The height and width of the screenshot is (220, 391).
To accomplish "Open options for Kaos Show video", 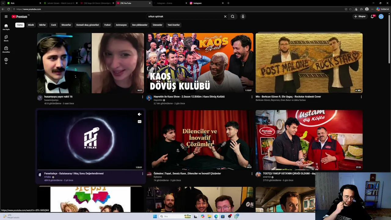I will (252, 97).
